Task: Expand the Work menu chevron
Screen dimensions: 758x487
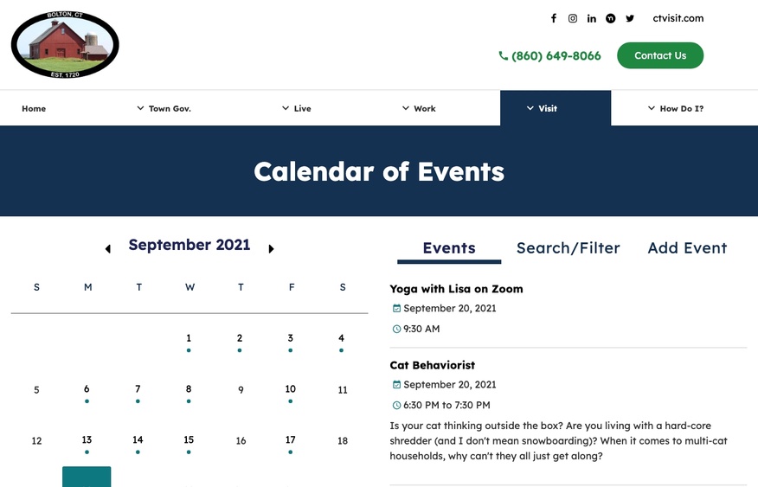Action: click(x=406, y=108)
